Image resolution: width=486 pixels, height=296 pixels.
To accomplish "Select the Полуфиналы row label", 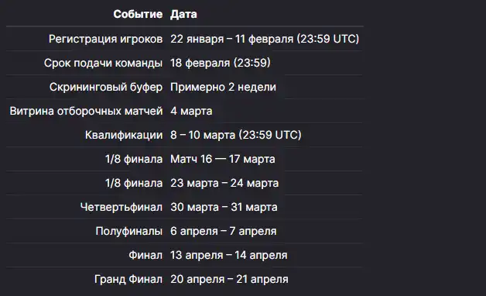I will tap(129, 232).
